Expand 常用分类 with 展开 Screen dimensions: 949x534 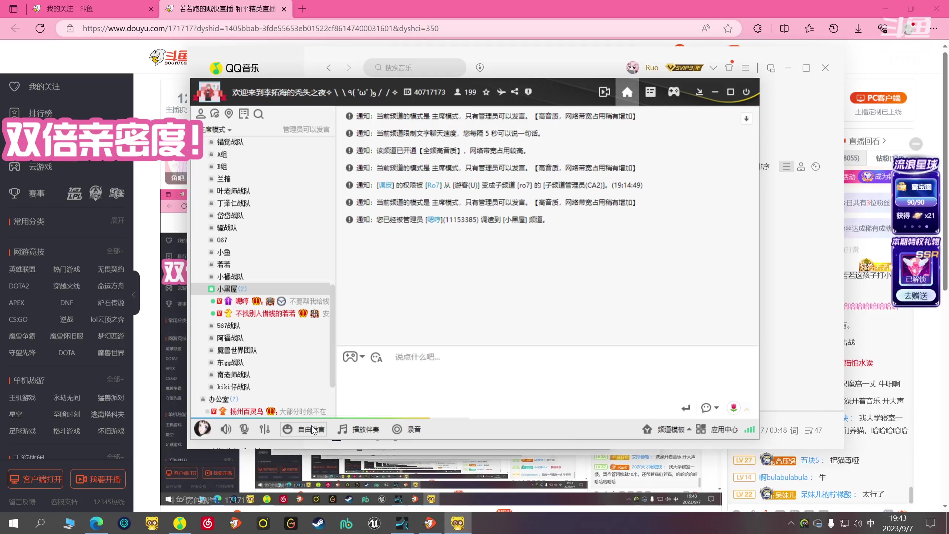tap(118, 221)
